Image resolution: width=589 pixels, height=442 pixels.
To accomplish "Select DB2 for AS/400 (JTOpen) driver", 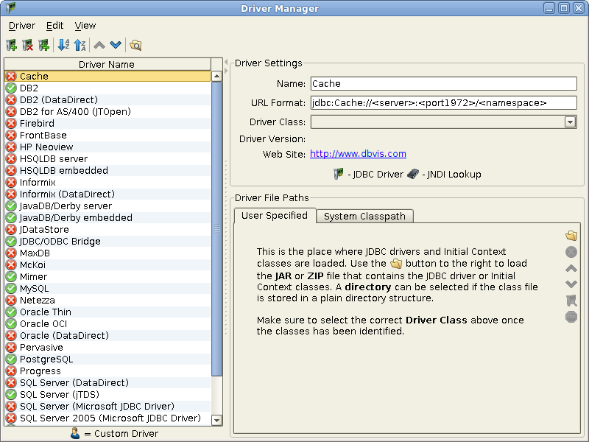I will point(107,112).
